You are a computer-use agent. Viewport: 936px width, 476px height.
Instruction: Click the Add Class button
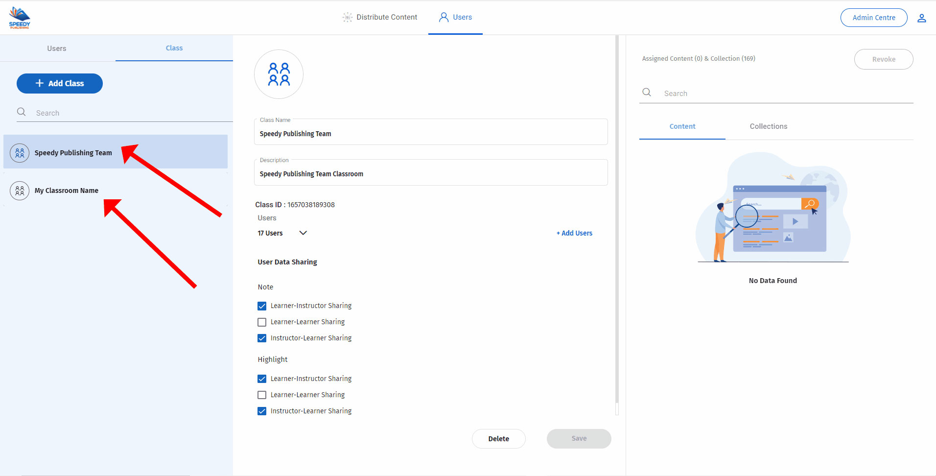coord(60,83)
